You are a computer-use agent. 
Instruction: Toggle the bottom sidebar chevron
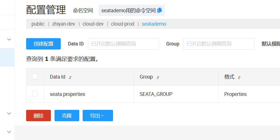coord(9,132)
